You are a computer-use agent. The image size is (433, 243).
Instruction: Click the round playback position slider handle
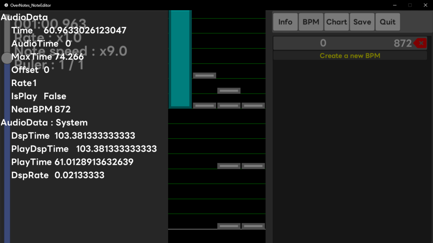(x=7, y=58)
